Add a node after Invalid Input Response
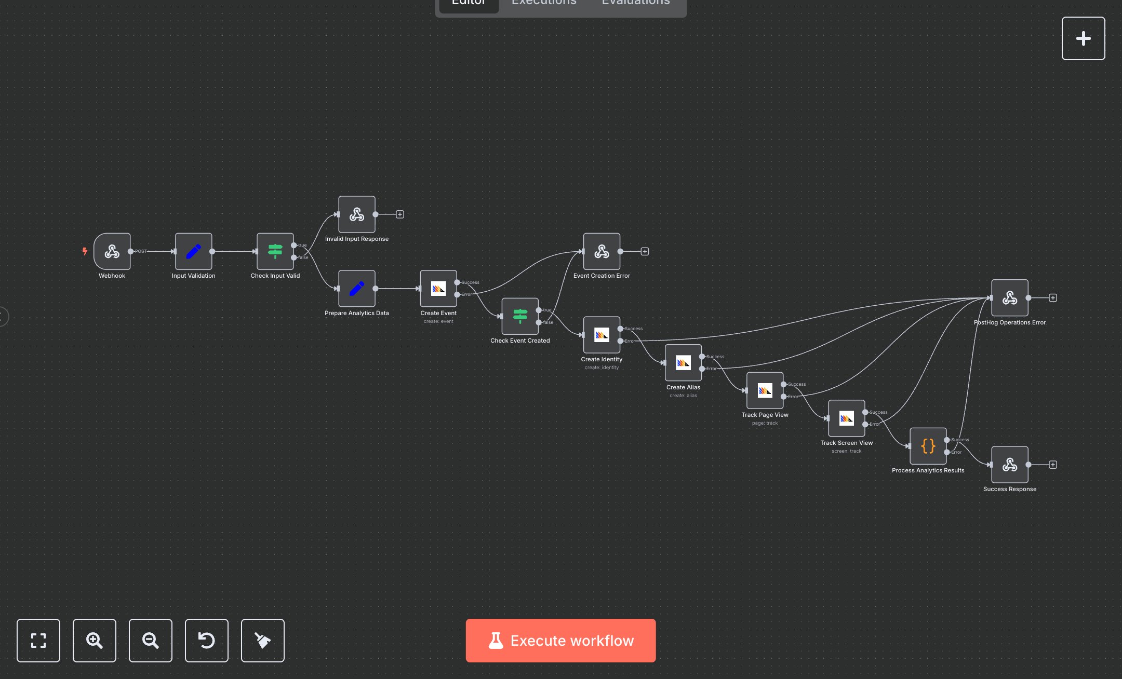Viewport: 1122px width, 679px height. click(399, 214)
